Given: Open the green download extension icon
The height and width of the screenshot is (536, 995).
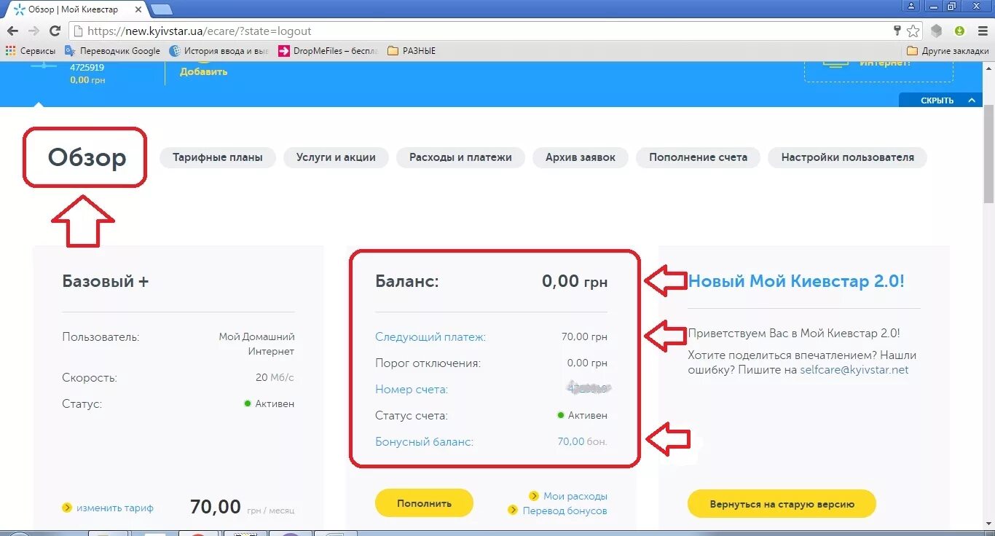Looking at the screenshot, I should [x=959, y=31].
